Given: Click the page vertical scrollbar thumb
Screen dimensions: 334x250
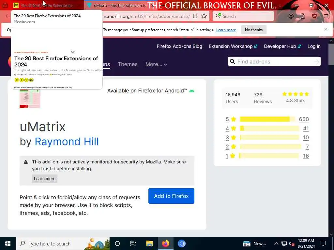Looking at the screenshot, I should [331, 54].
